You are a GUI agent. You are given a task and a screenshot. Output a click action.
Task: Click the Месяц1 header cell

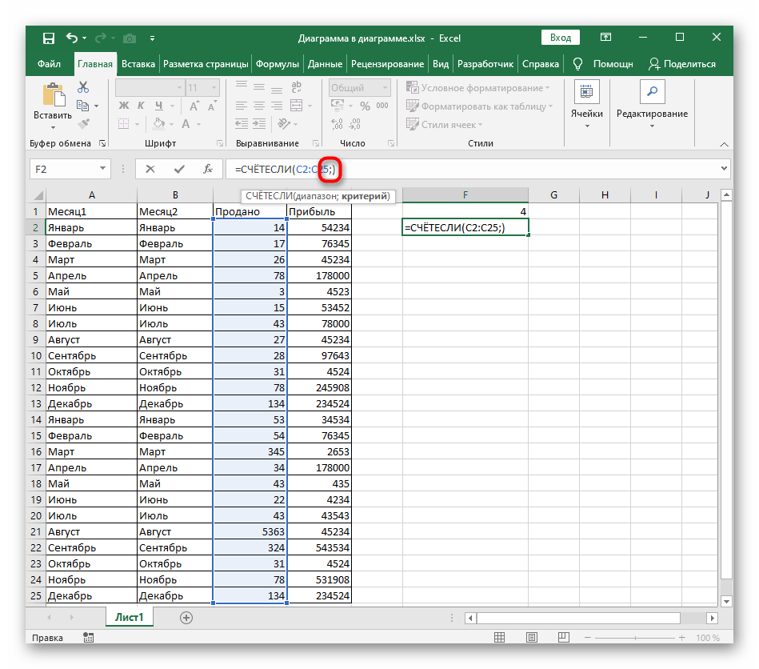[91, 212]
